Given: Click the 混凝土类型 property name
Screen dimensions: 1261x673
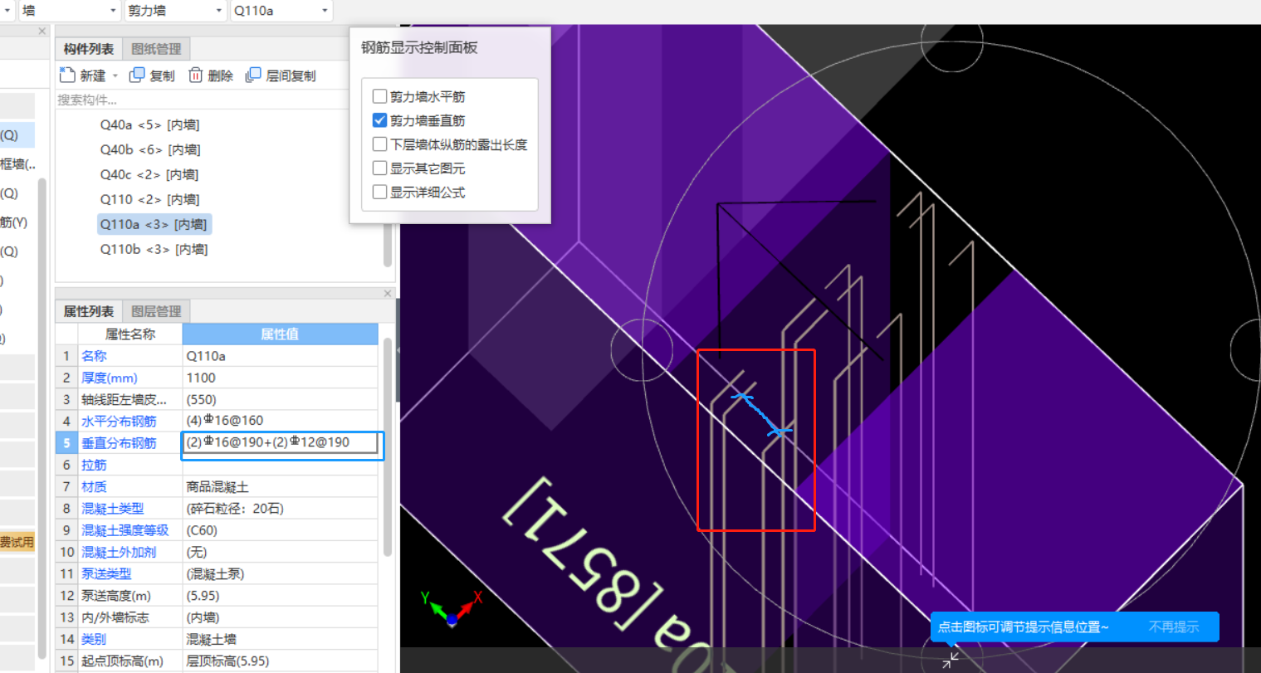Looking at the screenshot, I should tap(112, 508).
